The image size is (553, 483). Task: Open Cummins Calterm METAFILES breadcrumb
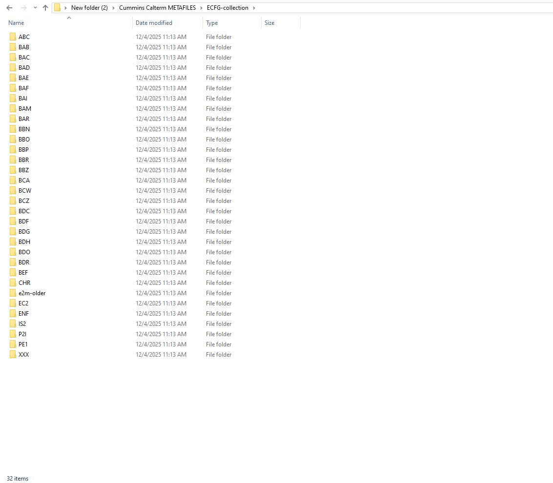click(157, 8)
